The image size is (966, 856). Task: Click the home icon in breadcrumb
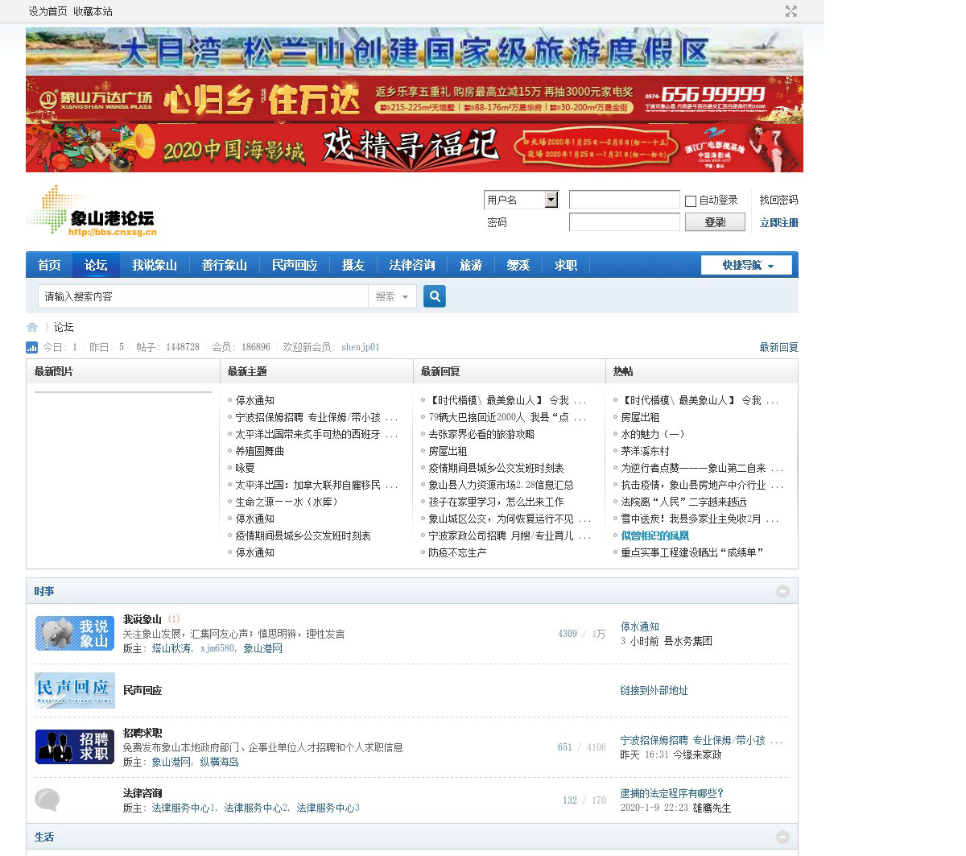pos(32,327)
